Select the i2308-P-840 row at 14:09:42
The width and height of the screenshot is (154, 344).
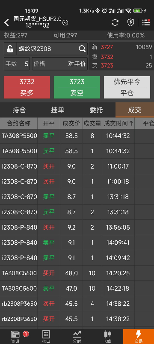77,258
